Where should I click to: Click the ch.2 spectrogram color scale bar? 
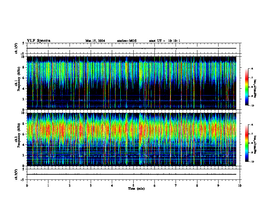[x=246, y=143]
